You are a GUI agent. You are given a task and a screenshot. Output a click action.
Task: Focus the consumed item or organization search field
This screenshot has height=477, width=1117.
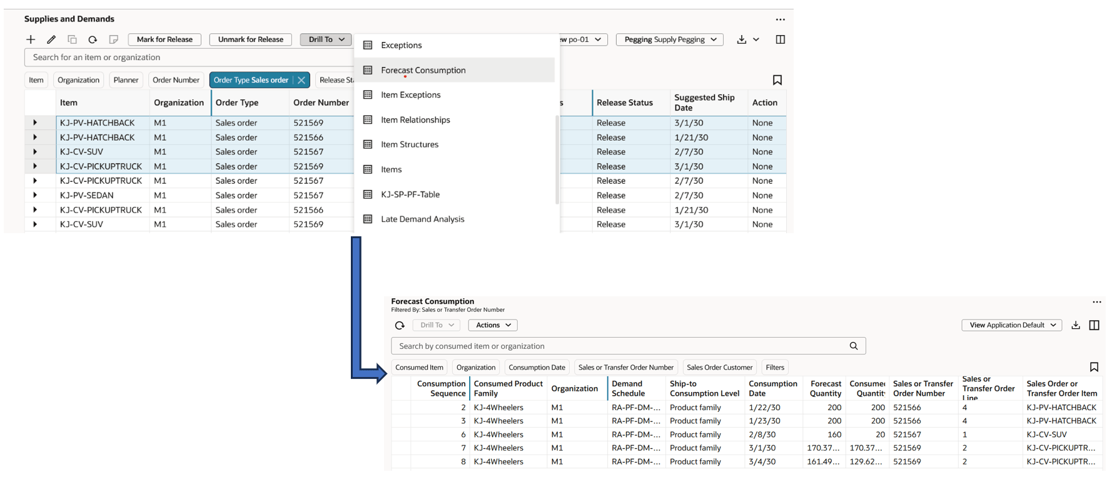tap(628, 346)
